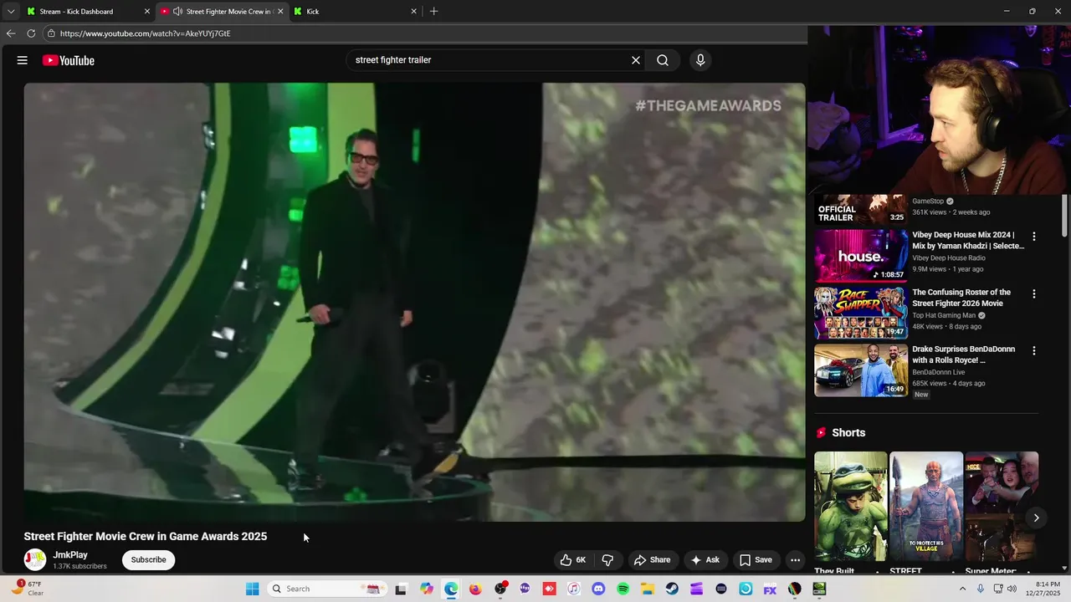Play the Drake Rolls Royce video thumbnail
The height and width of the screenshot is (602, 1071).
[861, 370]
